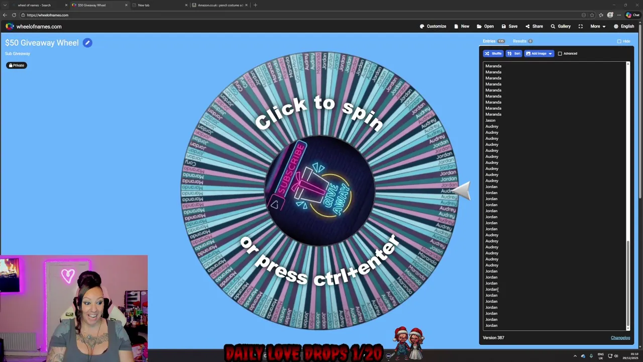
Task: Show hidden system tray icons chevron
Action: (x=575, y=356)
